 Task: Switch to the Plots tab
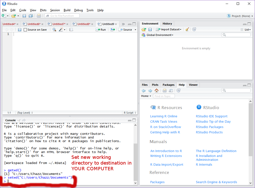155,85
